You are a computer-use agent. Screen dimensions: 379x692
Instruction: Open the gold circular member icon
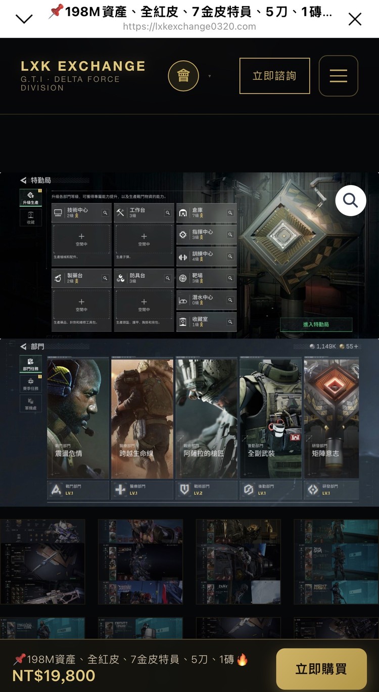(x=183, y=76)
